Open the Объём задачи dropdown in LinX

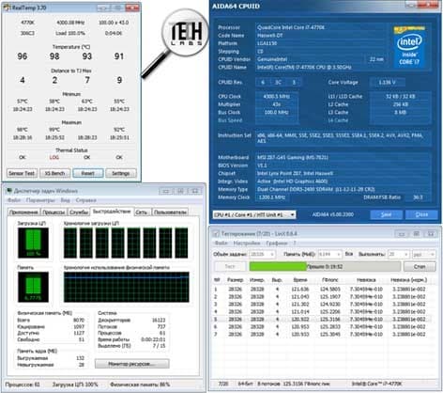click(x=262, y=254)
